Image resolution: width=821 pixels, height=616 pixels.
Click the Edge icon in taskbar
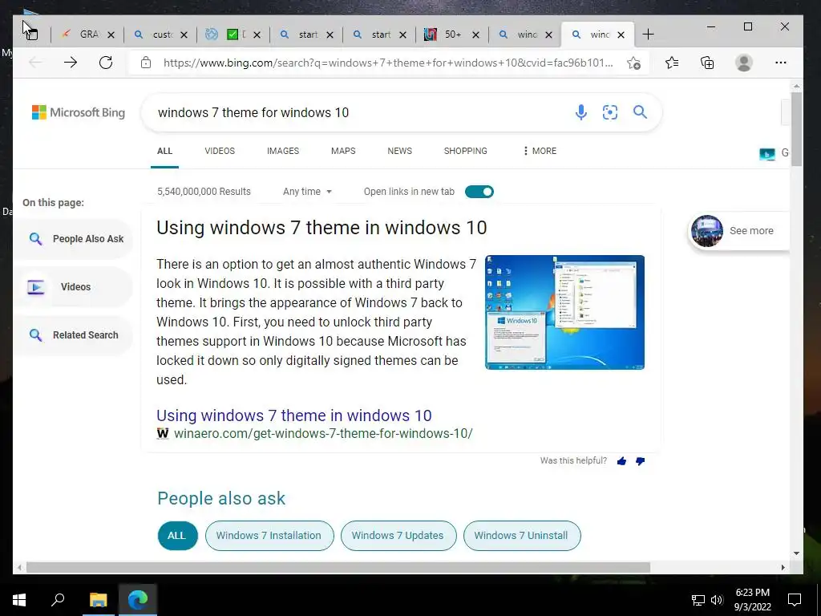tap(138, 600)
